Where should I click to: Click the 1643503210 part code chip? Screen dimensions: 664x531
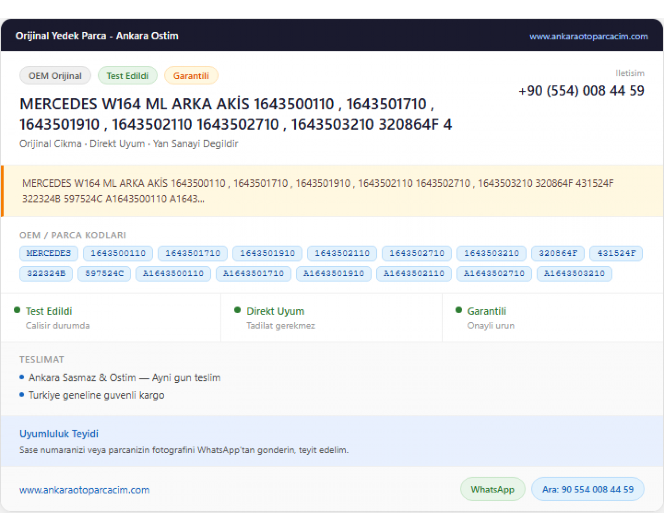[491, 253]
